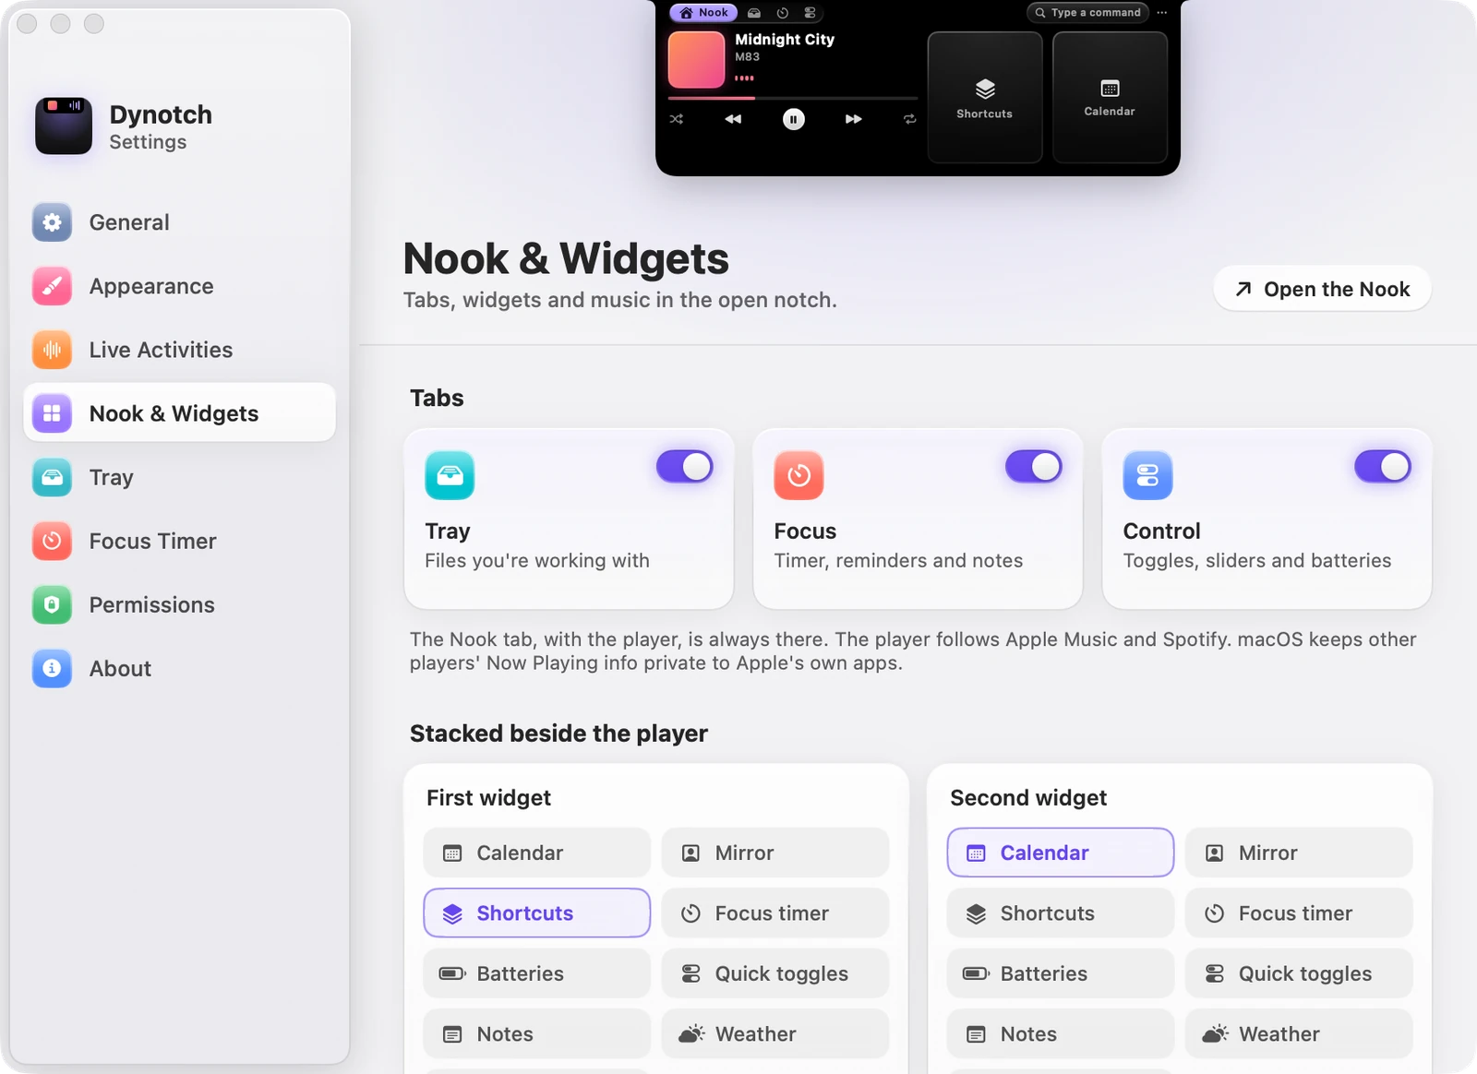The image size is (1477, 1074).
Task: Open General settings in the sidebar
Action: tap(180, 222)
